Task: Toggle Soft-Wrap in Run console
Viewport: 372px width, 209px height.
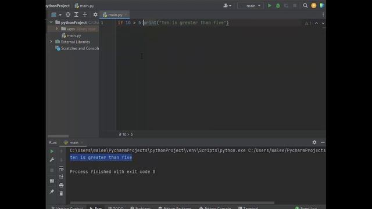Action: (61, 168)
